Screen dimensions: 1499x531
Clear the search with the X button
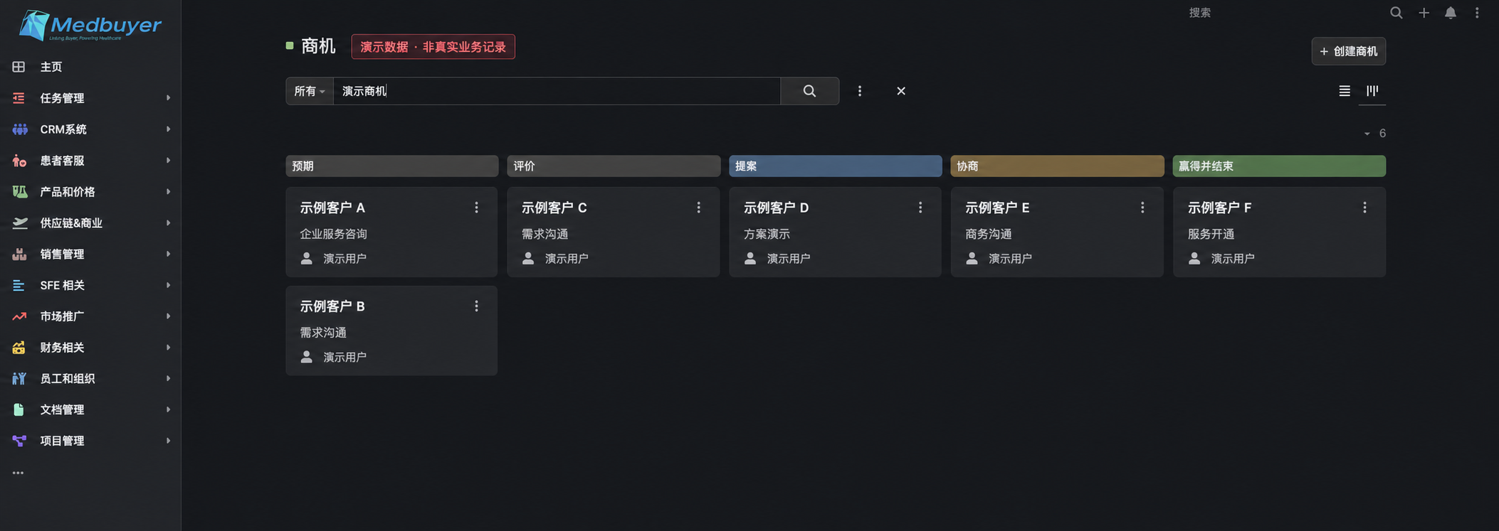pyautogui.click(x=901, y=91)
